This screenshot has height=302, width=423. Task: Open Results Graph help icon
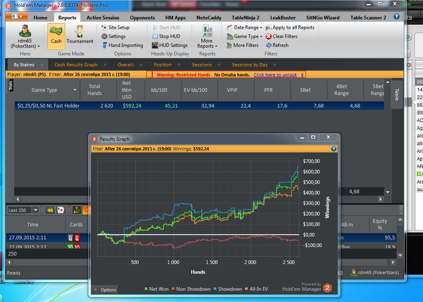coord(334,148)
